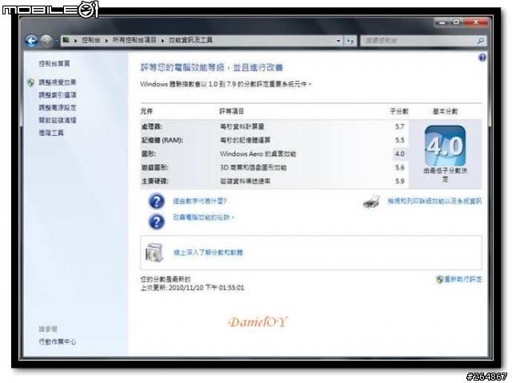Open 進階工具 in the sidebar
The height and width of the screenshot is (383, 512).
coord(51,133)
